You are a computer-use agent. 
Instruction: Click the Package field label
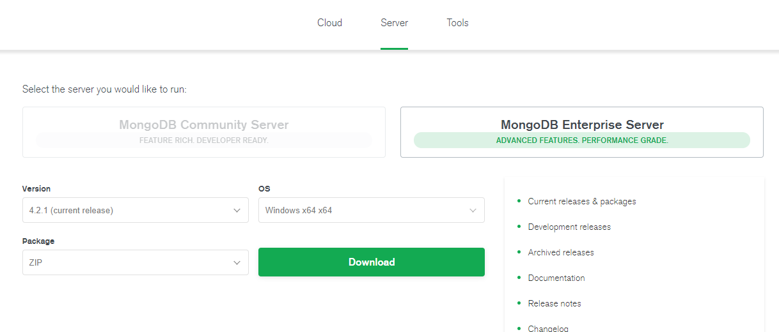38,241
